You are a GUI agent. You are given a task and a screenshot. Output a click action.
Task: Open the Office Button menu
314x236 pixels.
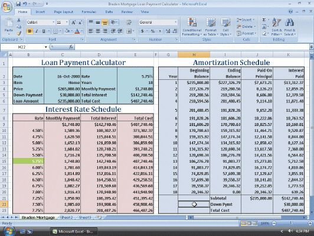6,7
